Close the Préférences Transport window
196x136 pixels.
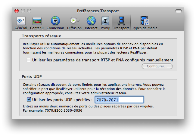coord(17,11)
